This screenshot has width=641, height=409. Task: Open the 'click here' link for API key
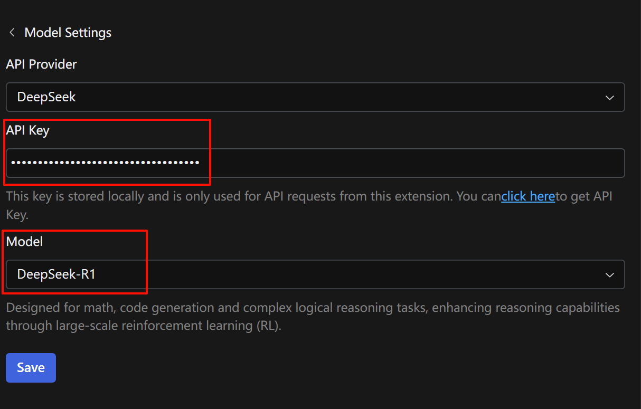(x=527, y=197)
